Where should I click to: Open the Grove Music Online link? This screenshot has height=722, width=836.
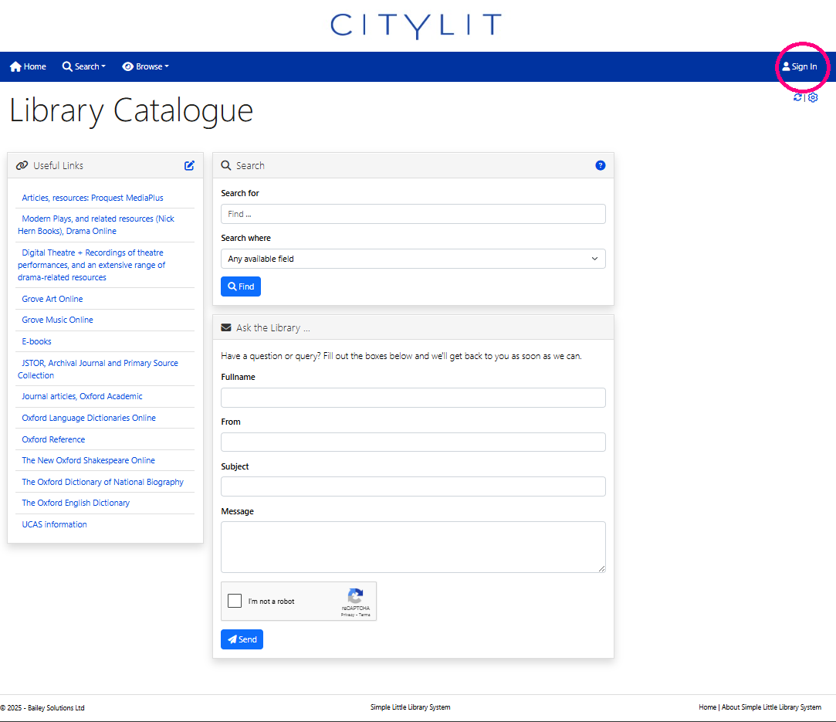click(57, 320)
